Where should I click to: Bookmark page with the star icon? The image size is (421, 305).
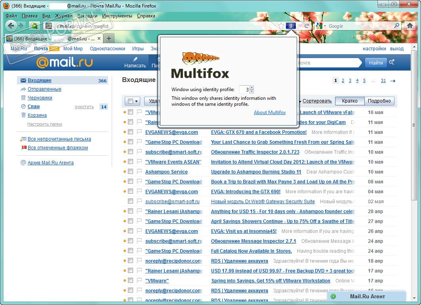click(x=281, y=26)
